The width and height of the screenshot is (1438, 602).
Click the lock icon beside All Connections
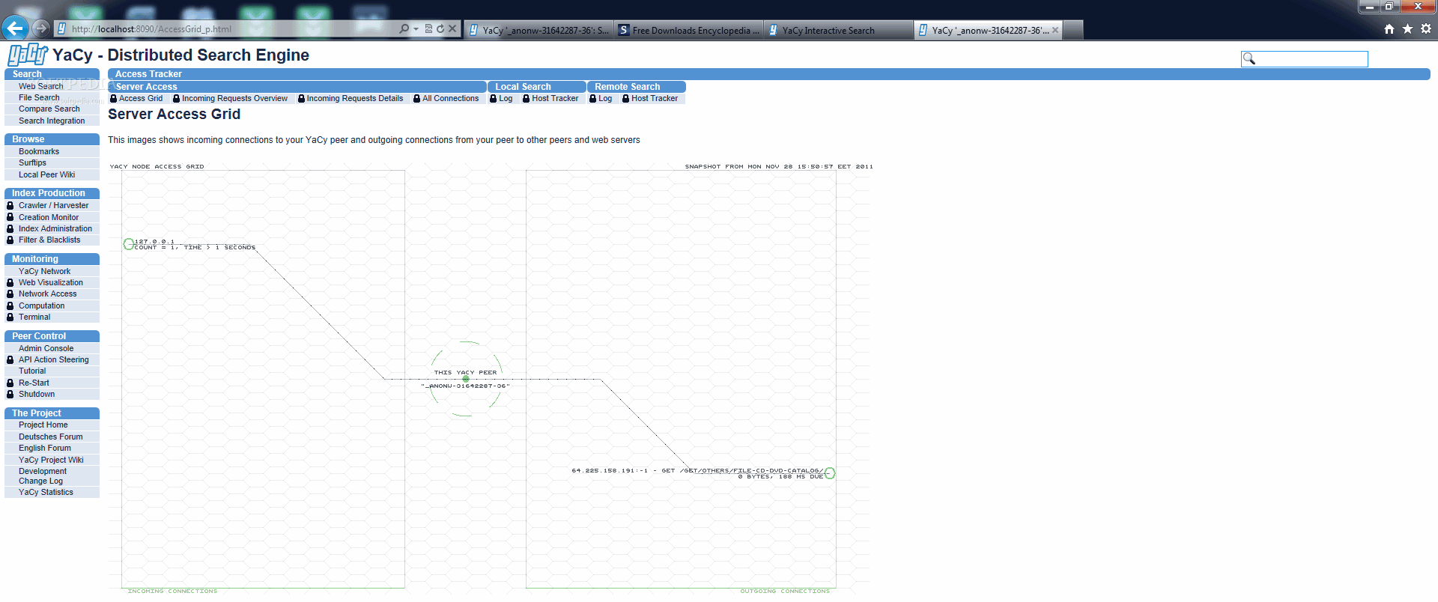click(417, 99)
